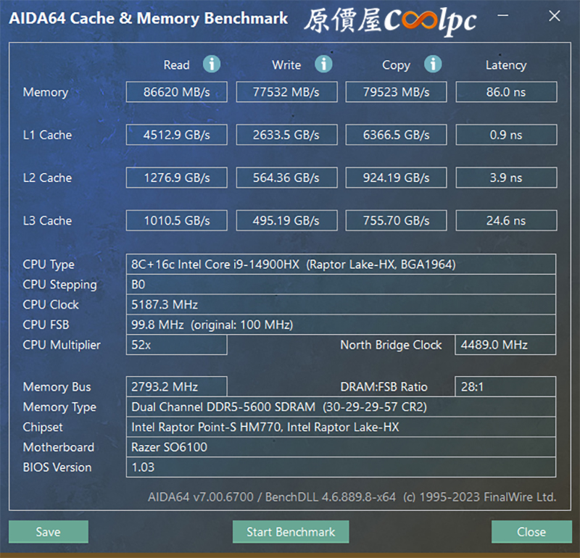Click L1 Cache Copy value 6366.5 GB/s

(x=396, y=135)
